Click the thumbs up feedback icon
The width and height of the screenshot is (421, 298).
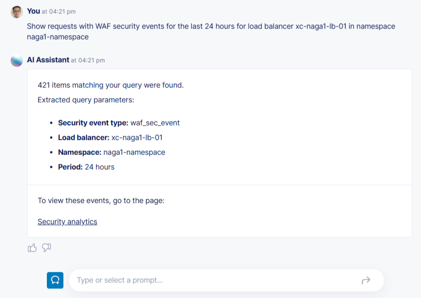(32, 248)
